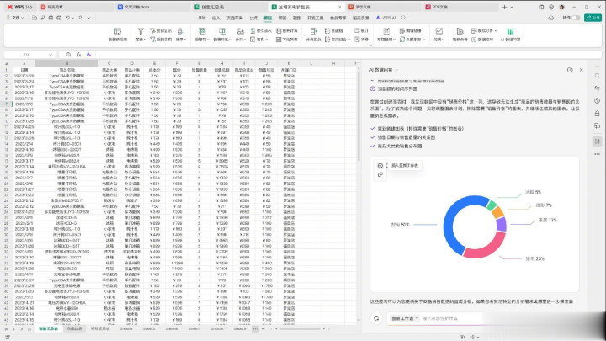Open the File menu dropdown
The height and width of the screenshot is (341, 606).
coord(15,18)
